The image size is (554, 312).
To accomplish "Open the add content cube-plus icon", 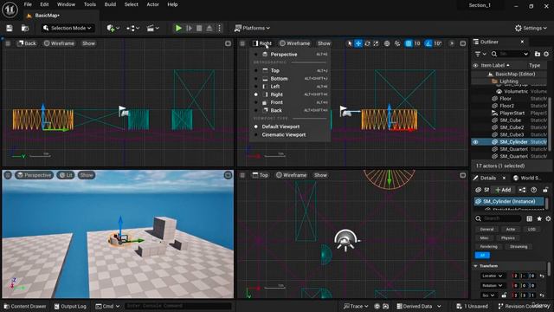I will (113, 28).
